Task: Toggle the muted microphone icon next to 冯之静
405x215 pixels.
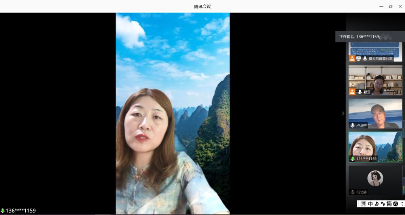Action: (352, 192)
